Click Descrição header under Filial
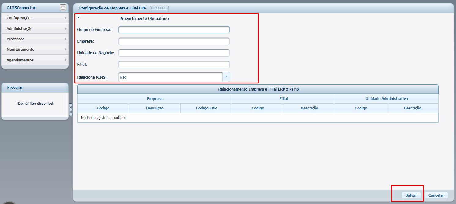456x204 pixels. tap(309, 108)
